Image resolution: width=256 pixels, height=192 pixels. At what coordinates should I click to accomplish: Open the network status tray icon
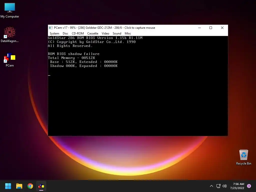click(x=218, y=186)
